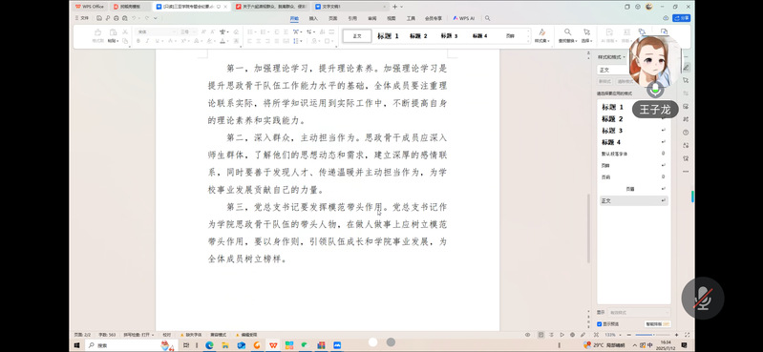Expand the font name dropdown
The image size is (763, 352).
pyautogui.click(x=157, y=31)
